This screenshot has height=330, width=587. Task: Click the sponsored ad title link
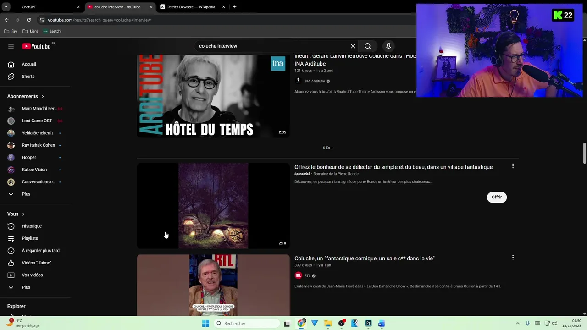[x=393, y=167]
